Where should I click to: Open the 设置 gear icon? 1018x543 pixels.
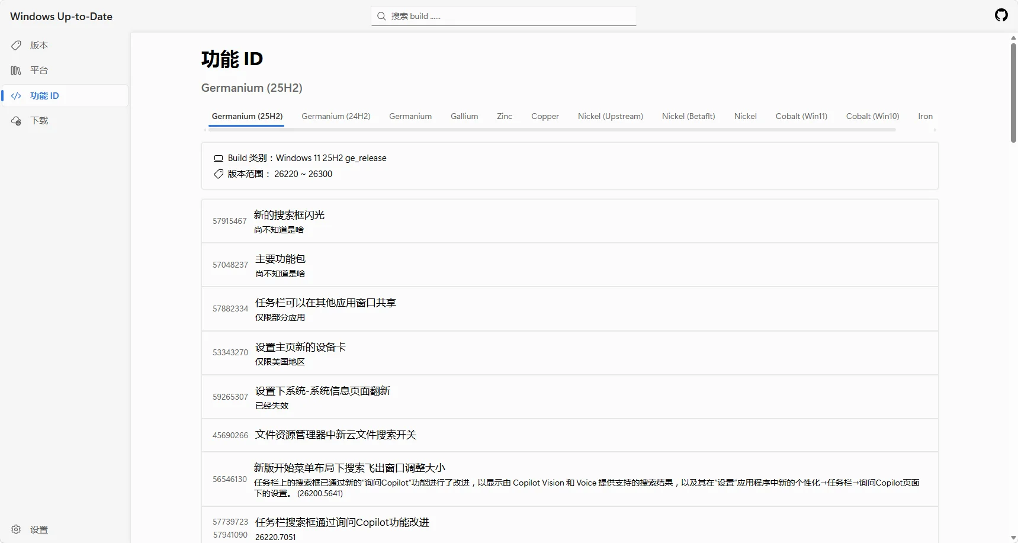(16, 529)
